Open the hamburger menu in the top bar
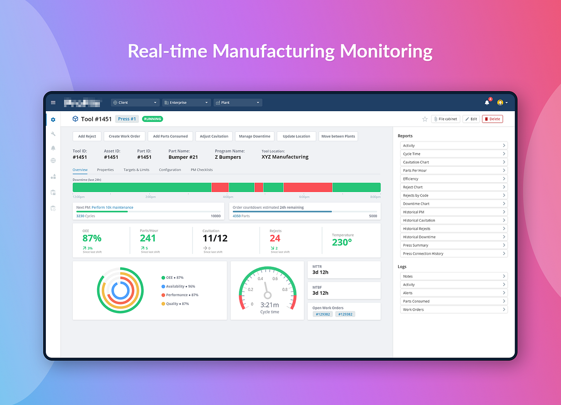Screen dimensions: 561x405 click(53, 102)
